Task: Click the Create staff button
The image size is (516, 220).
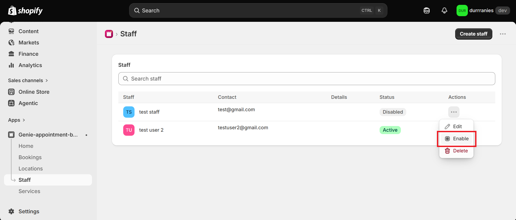Action: coord(473,34)
